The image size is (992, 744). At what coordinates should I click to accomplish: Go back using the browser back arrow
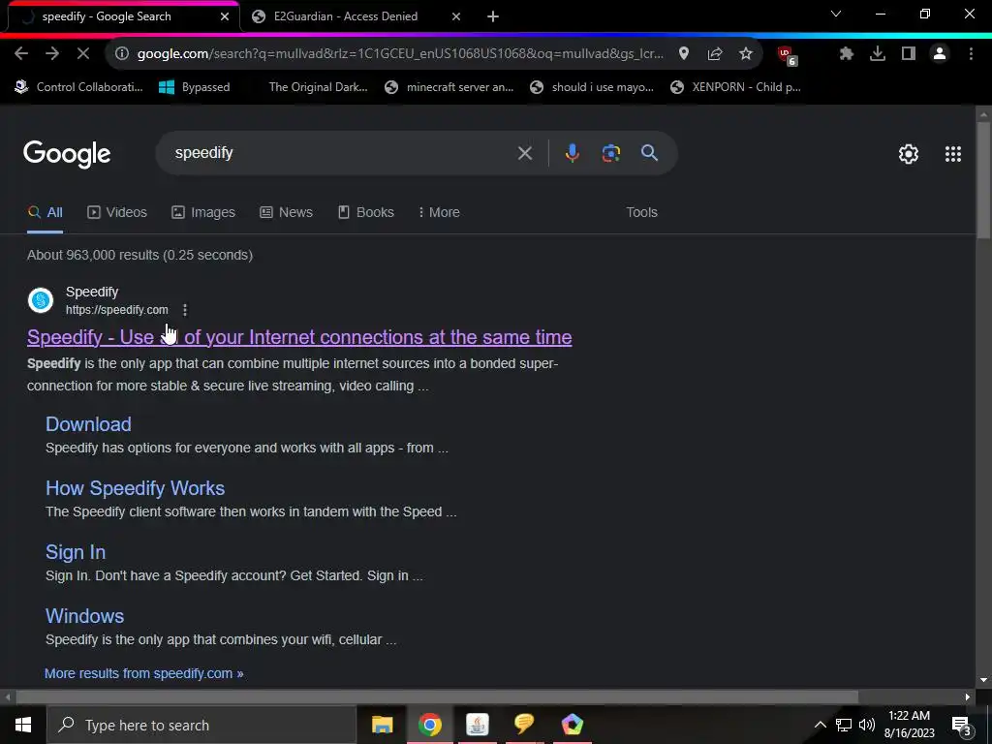click(21, 54)
